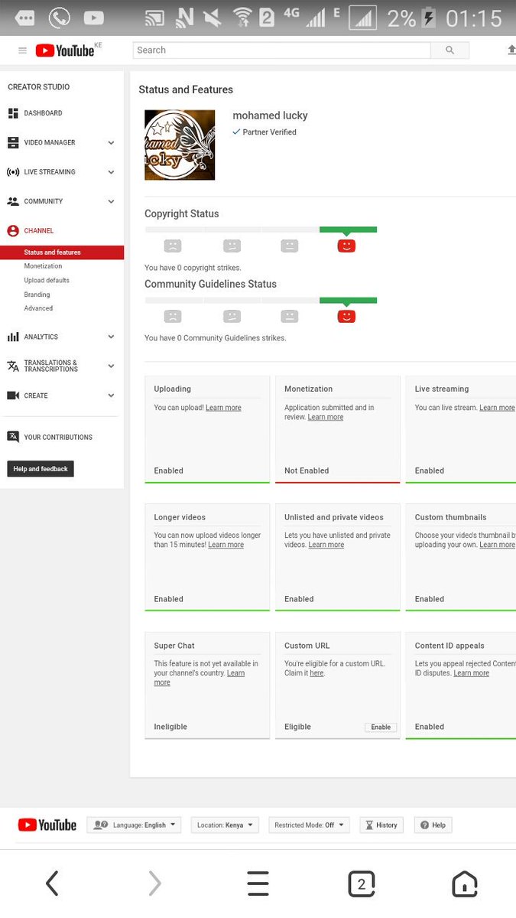This screenshot has height=918, width=516.
Task: Click the mohamed lucky channel name
Action: point(270,116)
